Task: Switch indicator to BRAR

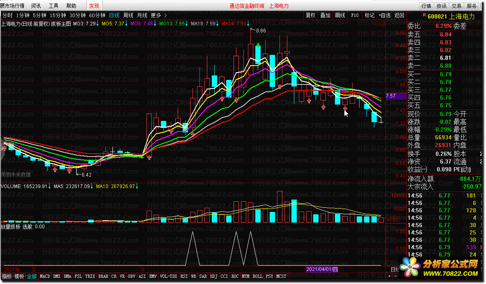Action: (x=103, y=276)
